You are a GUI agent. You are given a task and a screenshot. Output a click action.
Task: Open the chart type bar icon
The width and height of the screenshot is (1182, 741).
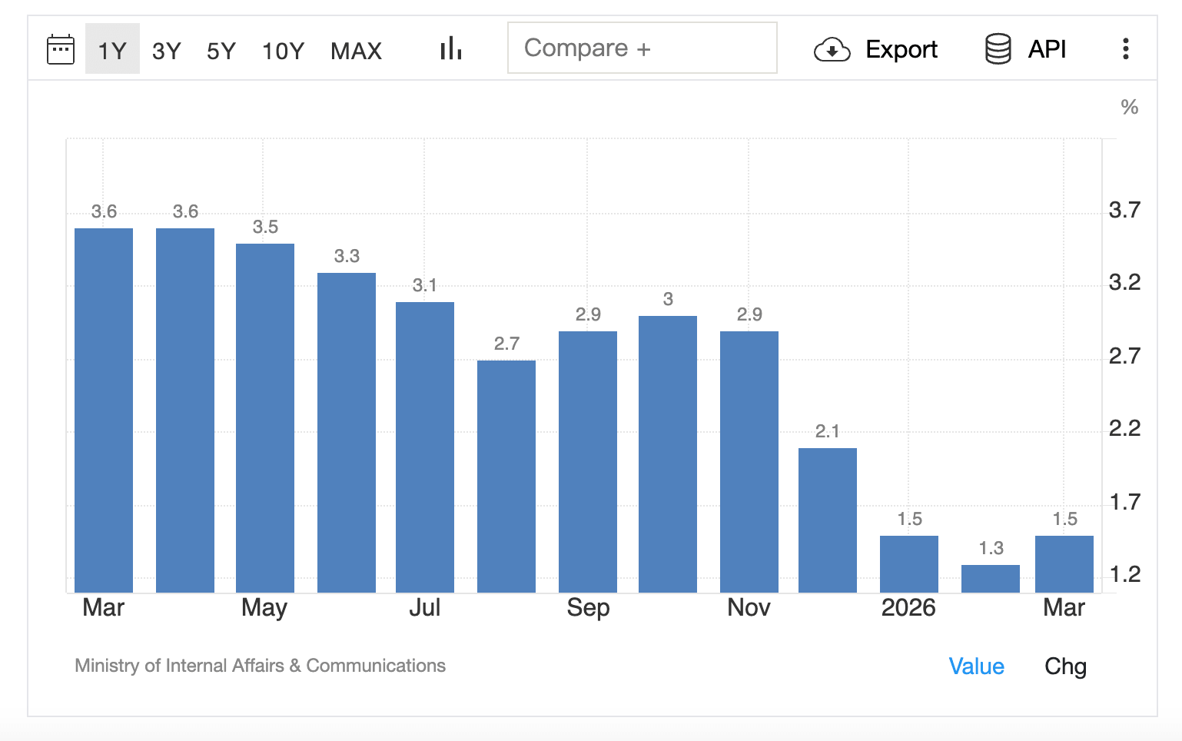(x=451, y=48)
